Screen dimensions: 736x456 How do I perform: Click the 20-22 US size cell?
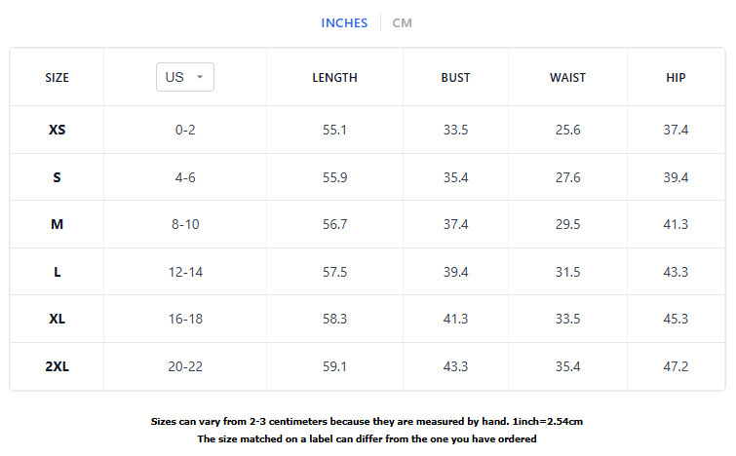[x=185, y=366]
